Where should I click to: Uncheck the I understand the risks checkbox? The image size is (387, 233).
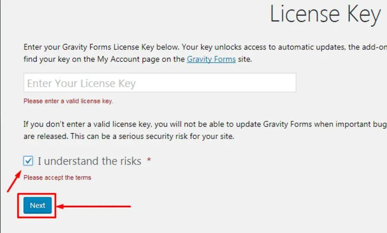[29, 160]
